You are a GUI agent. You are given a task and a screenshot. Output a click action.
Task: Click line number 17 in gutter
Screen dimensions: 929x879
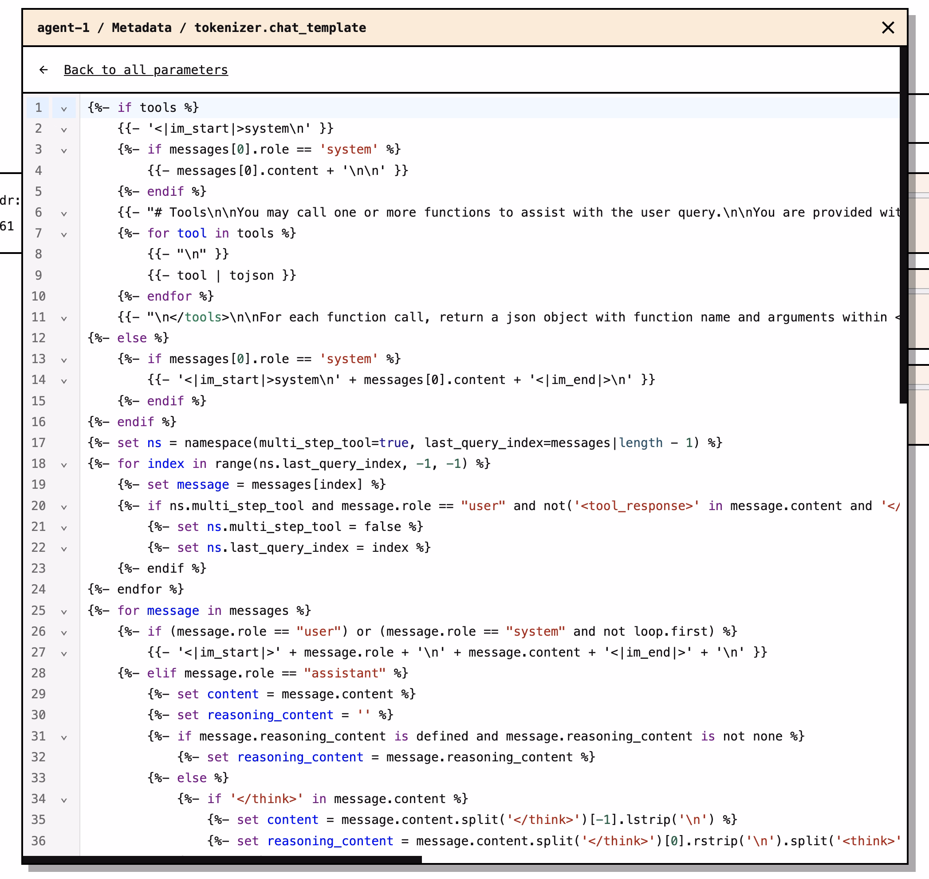pyautogui.click(x=39, y=443)
